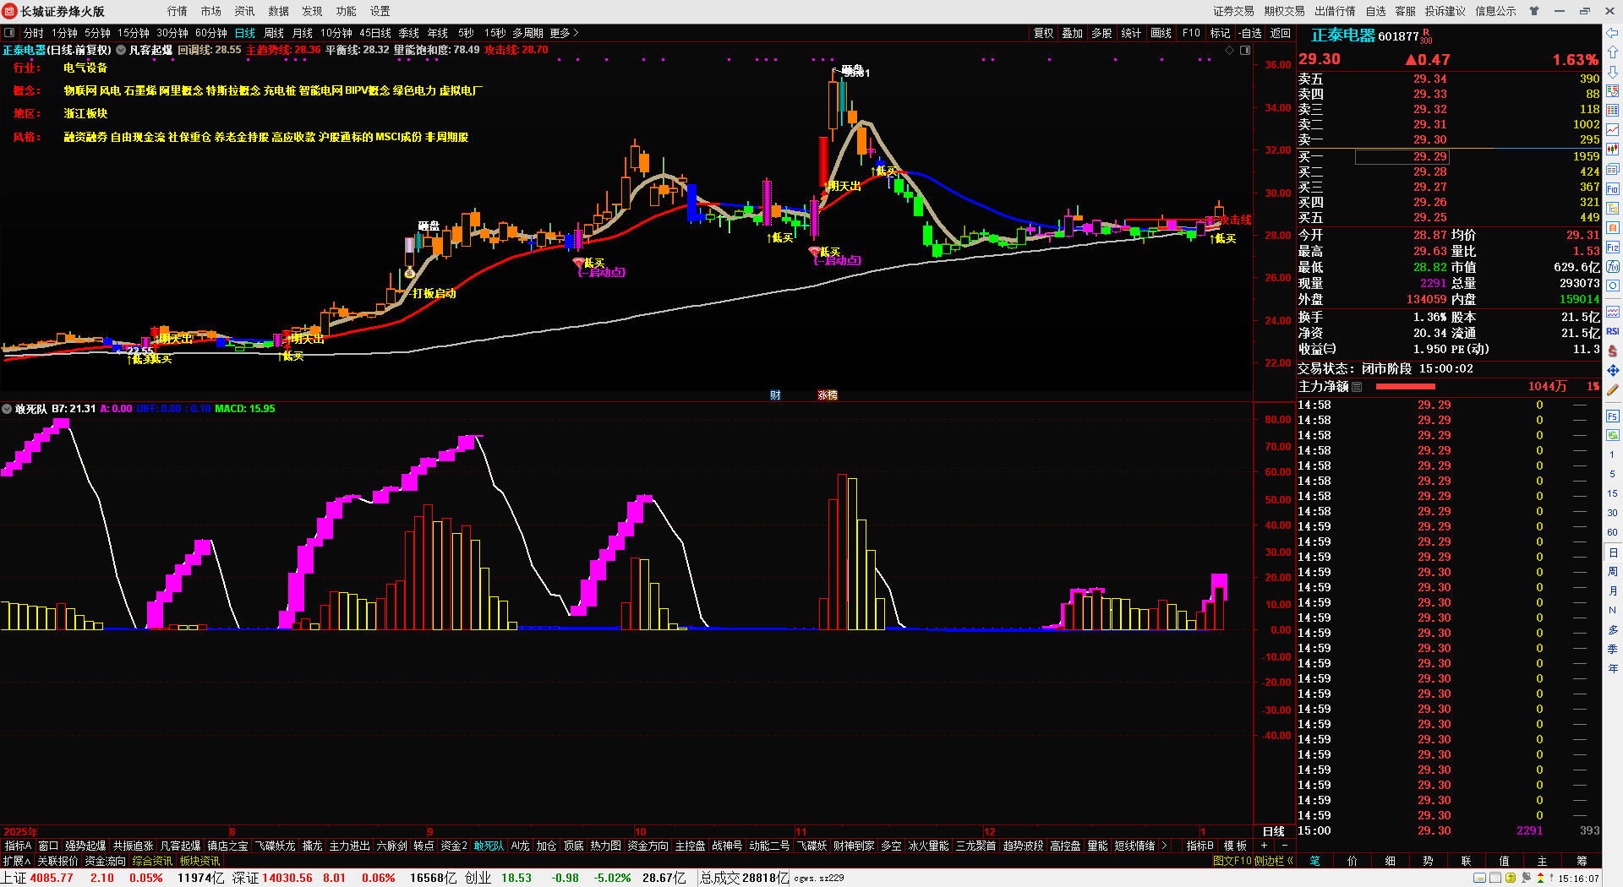
Task: Show more indicator tabs with the > arrow
Action: (1164, 846)
